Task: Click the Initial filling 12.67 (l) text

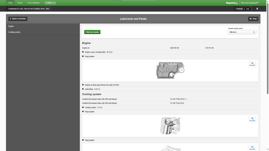Action: (92, 89)
